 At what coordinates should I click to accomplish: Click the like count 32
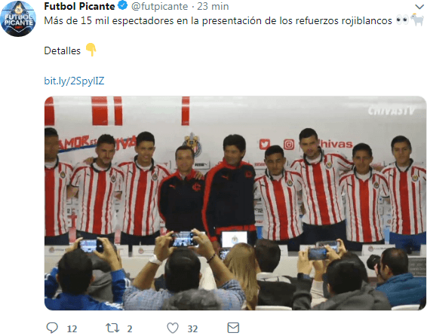pos(192,329)
